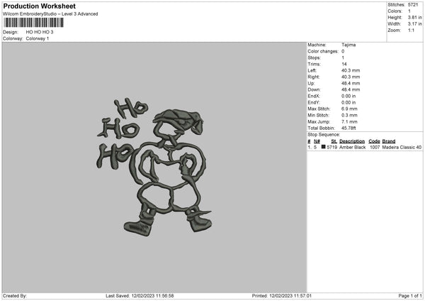Click the Code column header
Viewport: 425px width, 301px height.
(374, 141)
